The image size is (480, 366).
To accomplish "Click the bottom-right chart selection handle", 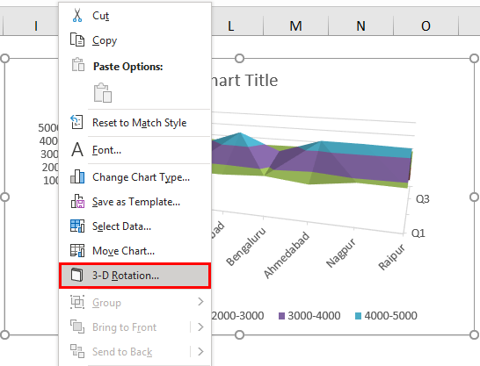I will [x=474, y=335].
